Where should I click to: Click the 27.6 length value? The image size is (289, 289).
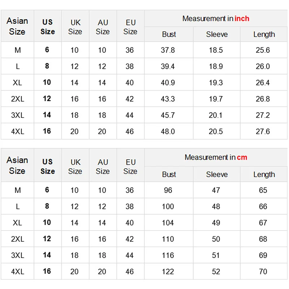point(263,131)
